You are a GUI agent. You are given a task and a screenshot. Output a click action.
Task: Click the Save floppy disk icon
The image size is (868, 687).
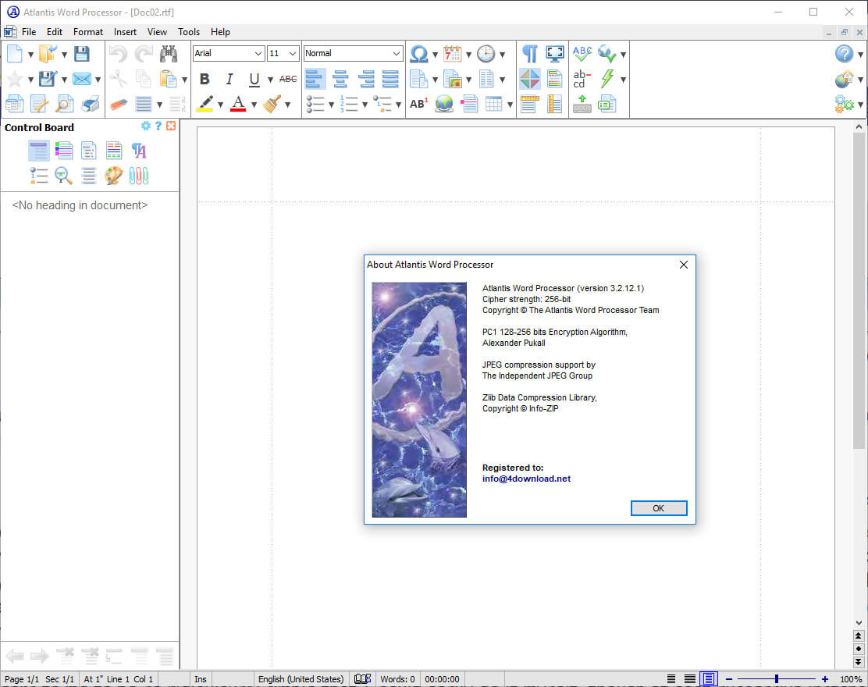pos(81,54)
